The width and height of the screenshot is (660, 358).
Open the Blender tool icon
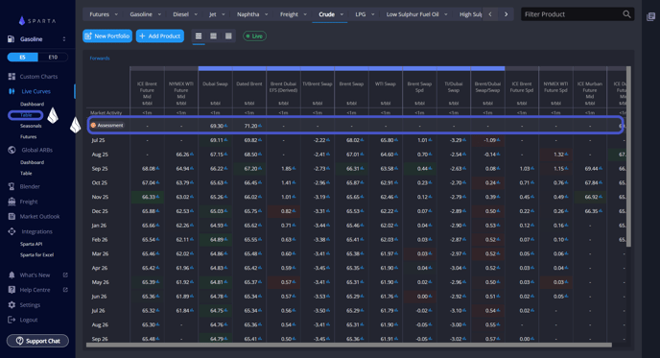12,186
